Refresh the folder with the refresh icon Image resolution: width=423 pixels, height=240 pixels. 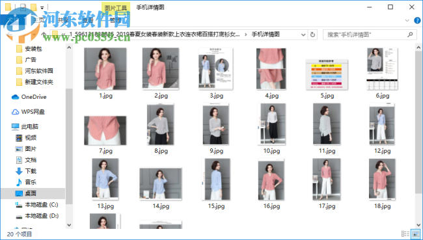click(312, 34)
